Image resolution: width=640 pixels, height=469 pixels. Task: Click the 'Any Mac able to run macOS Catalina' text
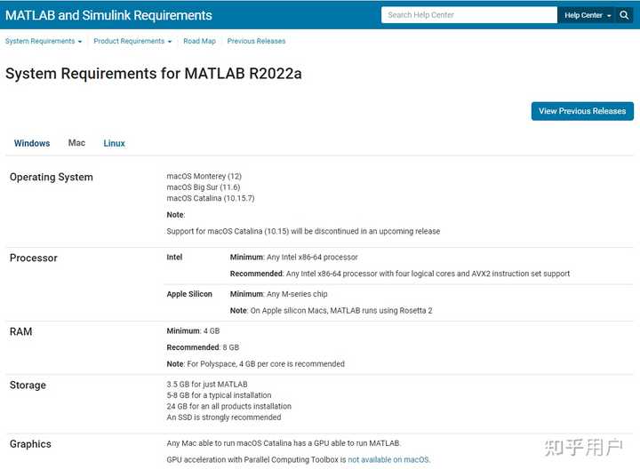pyautogui.click(x=284, y=443)
